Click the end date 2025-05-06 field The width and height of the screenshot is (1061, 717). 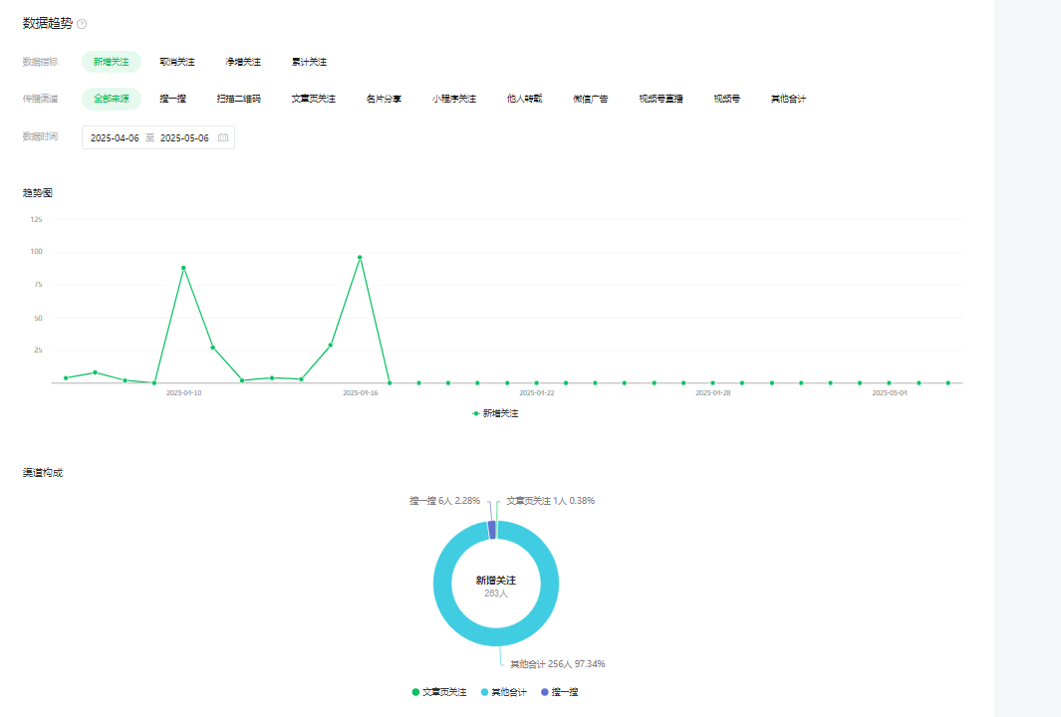pos(184,138)
